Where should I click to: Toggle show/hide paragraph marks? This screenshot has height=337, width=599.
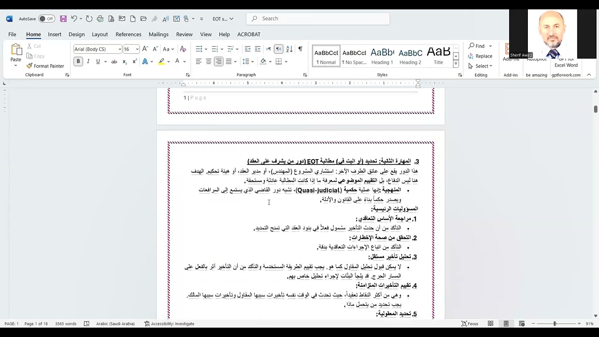pos(300,49)
